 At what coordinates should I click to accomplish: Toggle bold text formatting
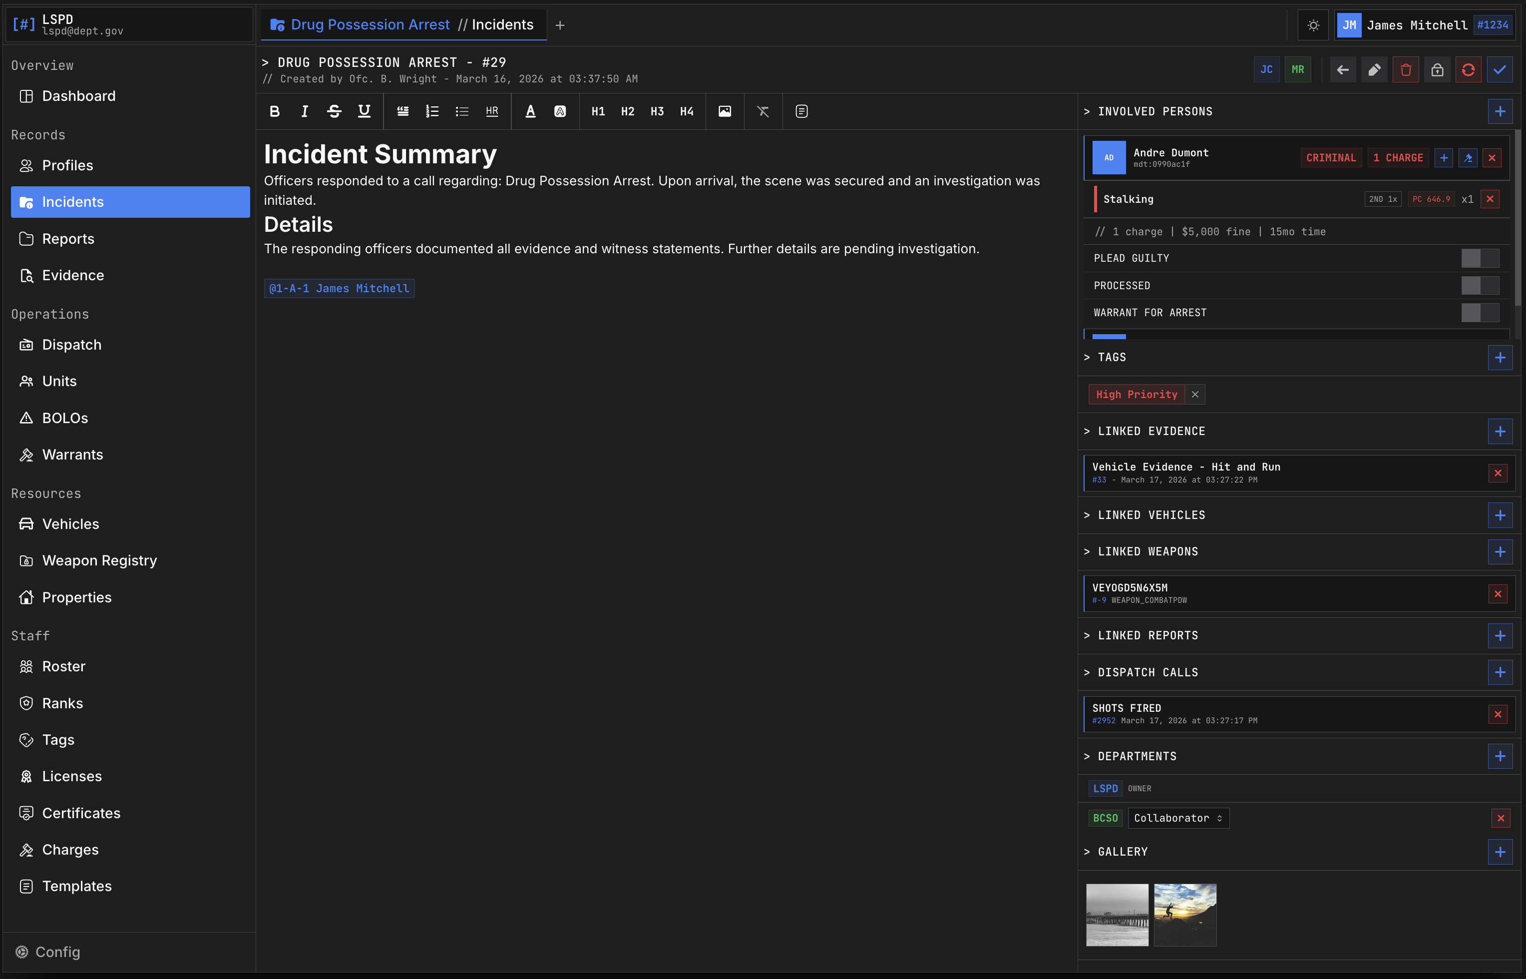pos(275,111)
